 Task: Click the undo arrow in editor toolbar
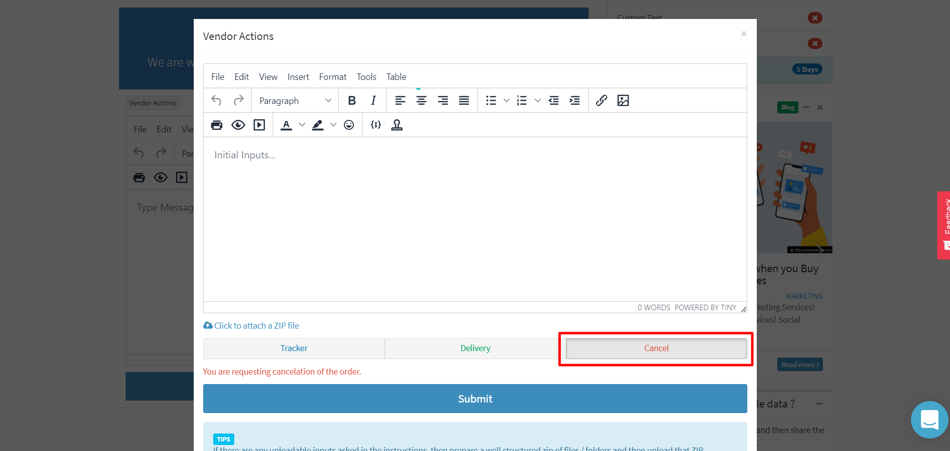click(216, 100)
